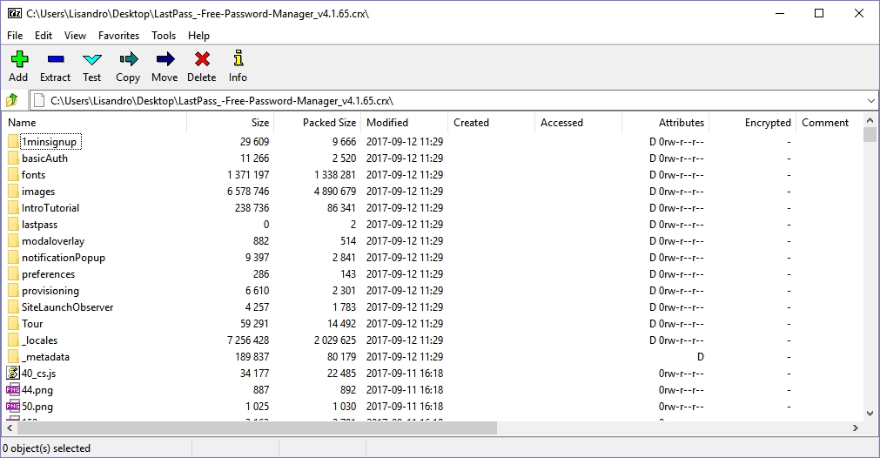
Task: Click the Info toolbar icon
Action: [238, 58]
